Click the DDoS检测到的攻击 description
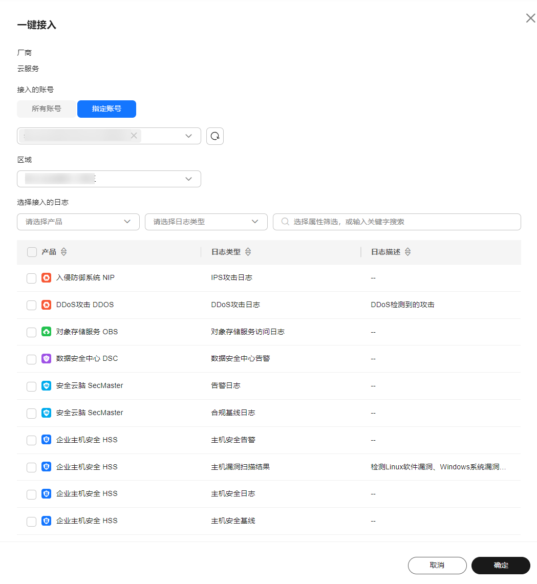Image resolution: width=537 pixels, height=584 pixels. (x=402, y=305)
